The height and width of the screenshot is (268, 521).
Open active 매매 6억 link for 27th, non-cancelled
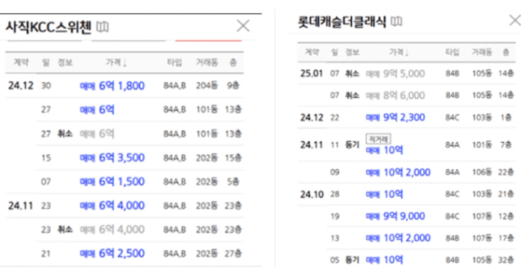pos(97,109)
